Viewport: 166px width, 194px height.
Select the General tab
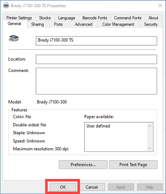(x=14, y=24)
